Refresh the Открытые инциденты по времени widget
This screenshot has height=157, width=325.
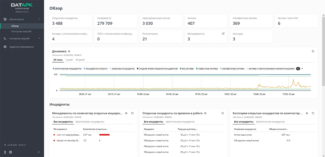point(222,113)
